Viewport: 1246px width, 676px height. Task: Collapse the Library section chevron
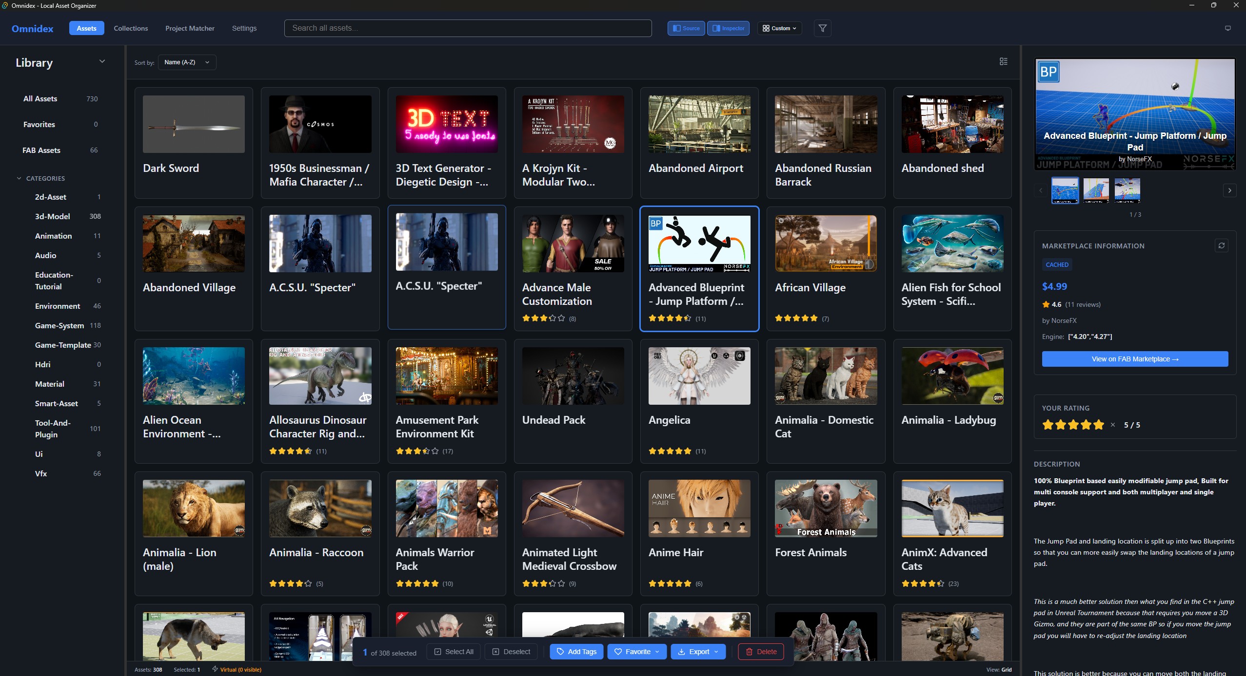point(102,61)
